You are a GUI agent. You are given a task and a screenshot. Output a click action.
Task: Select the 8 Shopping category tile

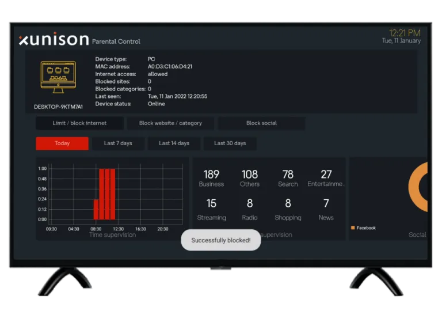288,210
